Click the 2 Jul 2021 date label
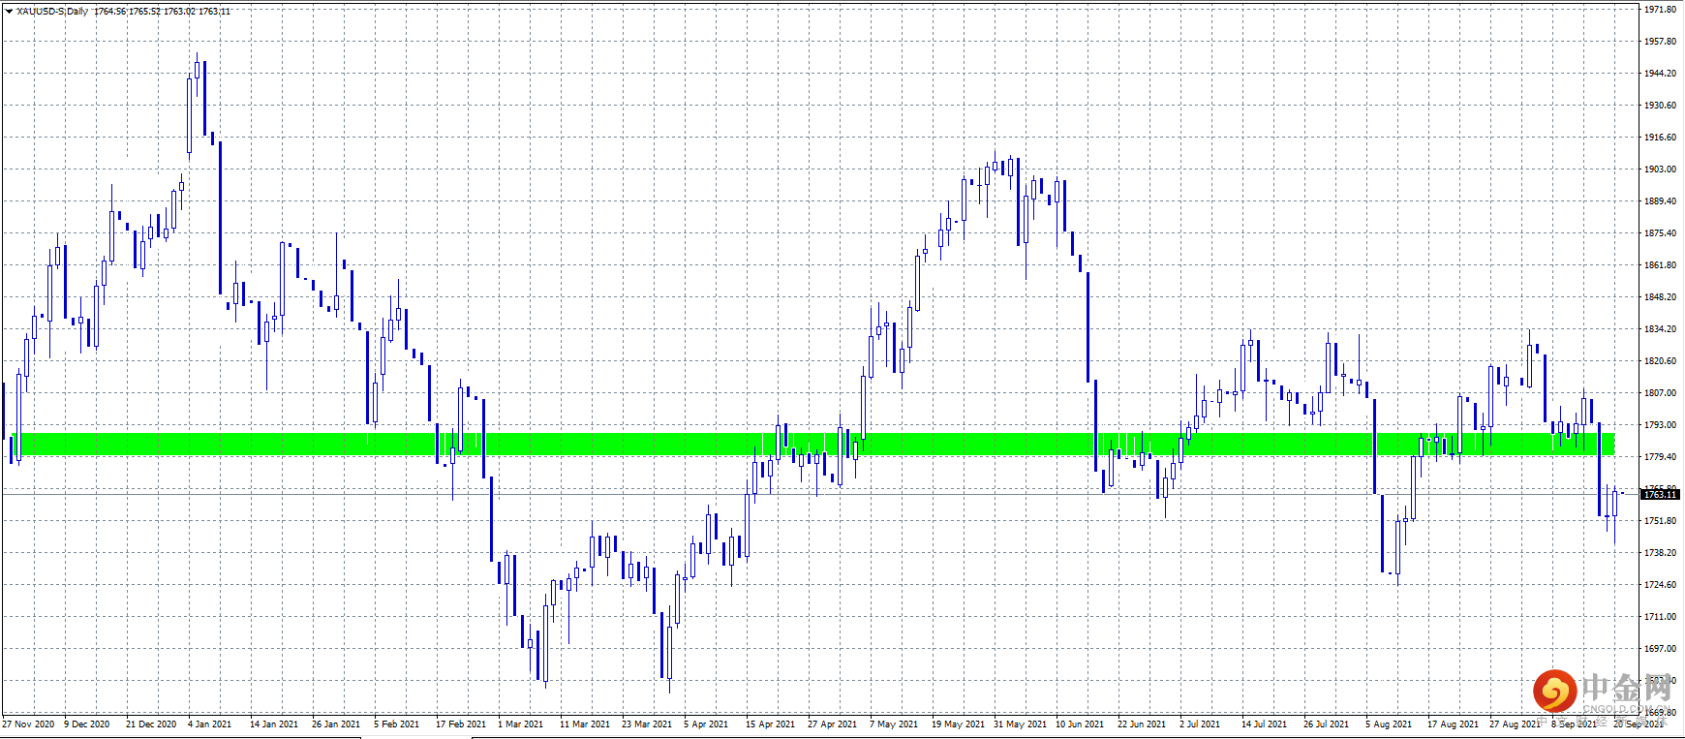The height and width of the screenshot is (739, 1685). tap(1201, 724)
